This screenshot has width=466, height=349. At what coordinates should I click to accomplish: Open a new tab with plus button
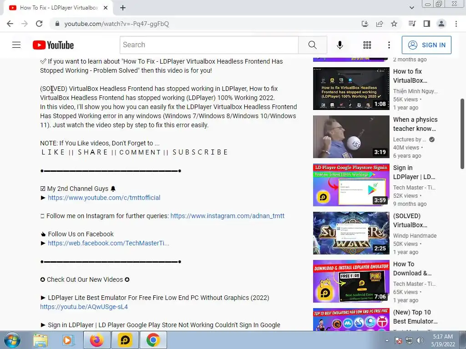coord(123,8)
